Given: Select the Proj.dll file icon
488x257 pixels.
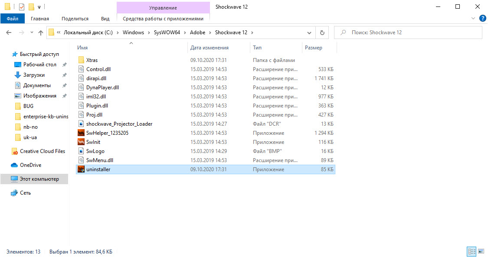Looking at the screenshot, I should tap(81, 115).
